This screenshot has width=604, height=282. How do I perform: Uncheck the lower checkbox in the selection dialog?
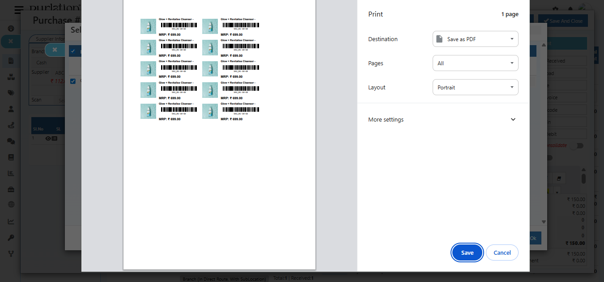(73, 81)
